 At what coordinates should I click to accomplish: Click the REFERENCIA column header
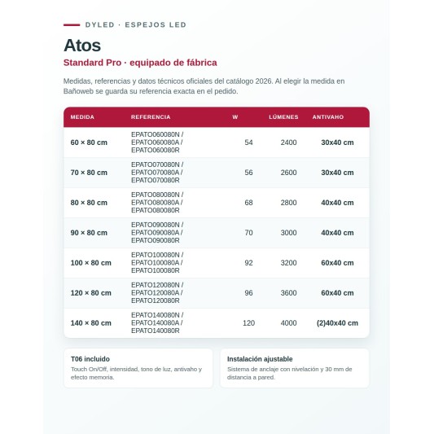pos(151,117)
